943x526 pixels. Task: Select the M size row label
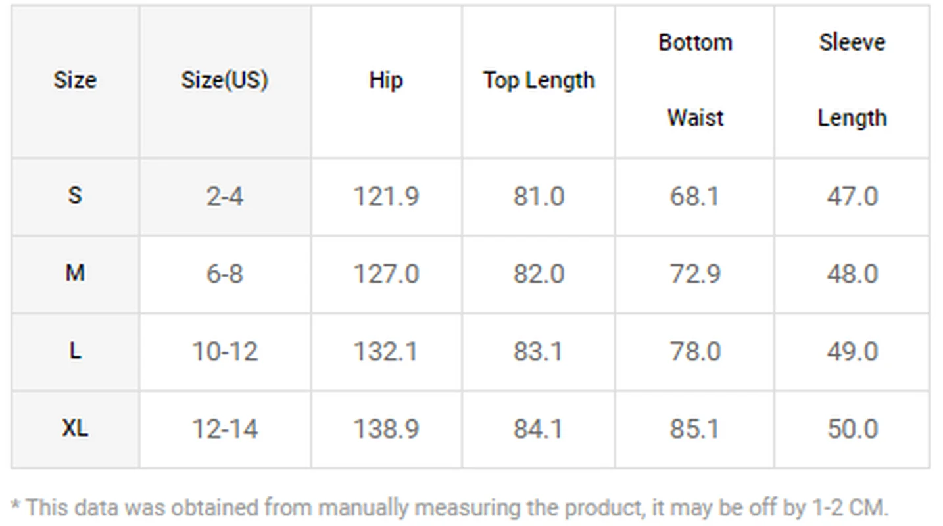(x=75, y=273)
